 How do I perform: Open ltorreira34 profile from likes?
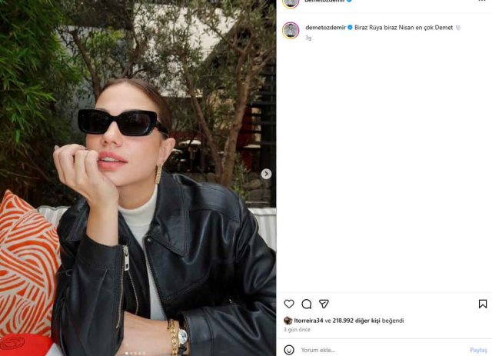(308, 321)
